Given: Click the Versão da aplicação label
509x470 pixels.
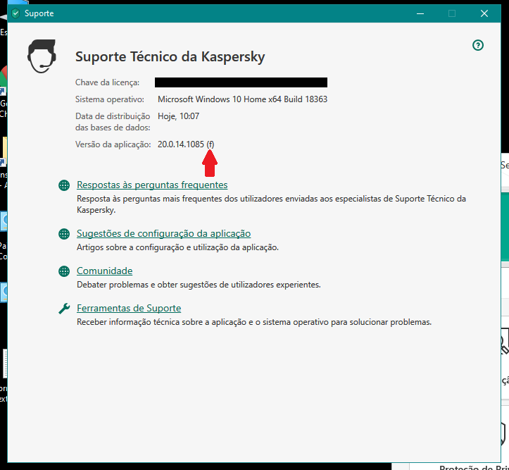Looking at the screenshot, I should (x=113, y=144).
